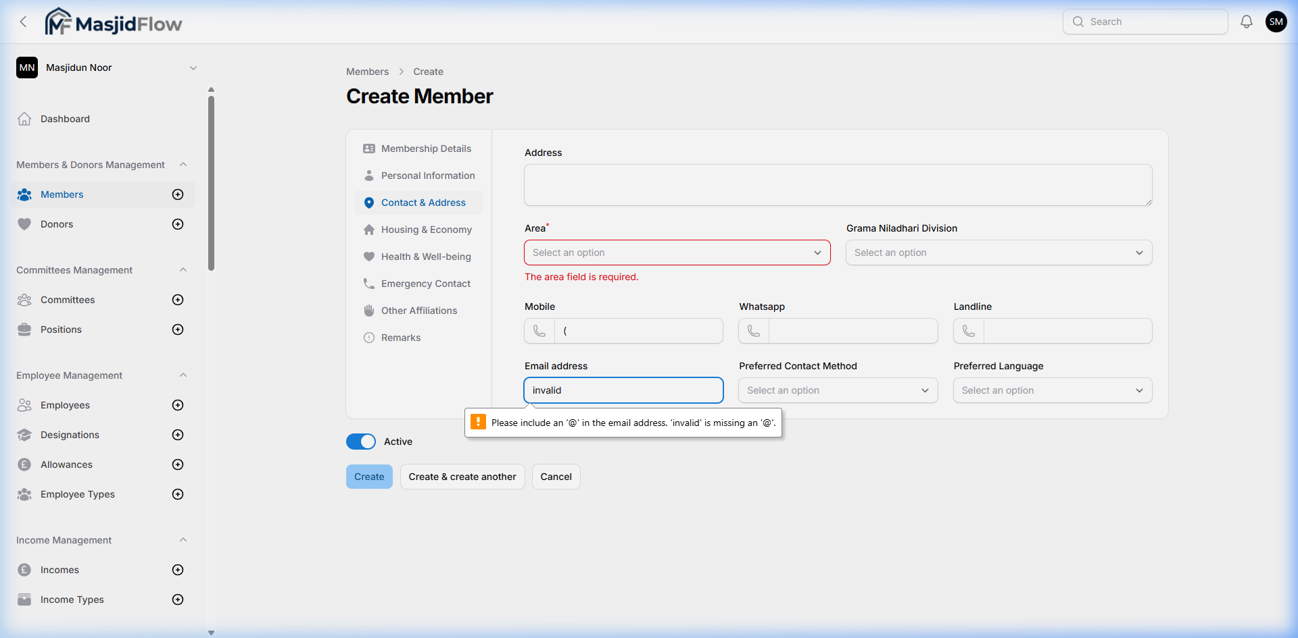This screenshot has width=1298, height=638.
Task: Expand the Preferred Language dropdown
Action: pyautogui.click(x=1052, y=390)
